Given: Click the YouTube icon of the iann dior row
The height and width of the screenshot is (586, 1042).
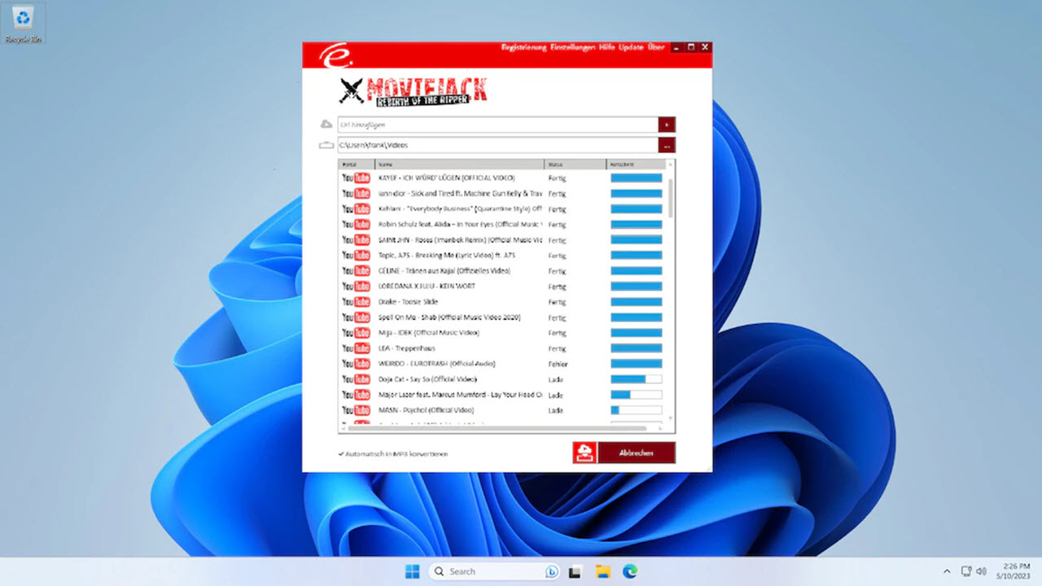Looking at the screenshot, I should (356, 194).
